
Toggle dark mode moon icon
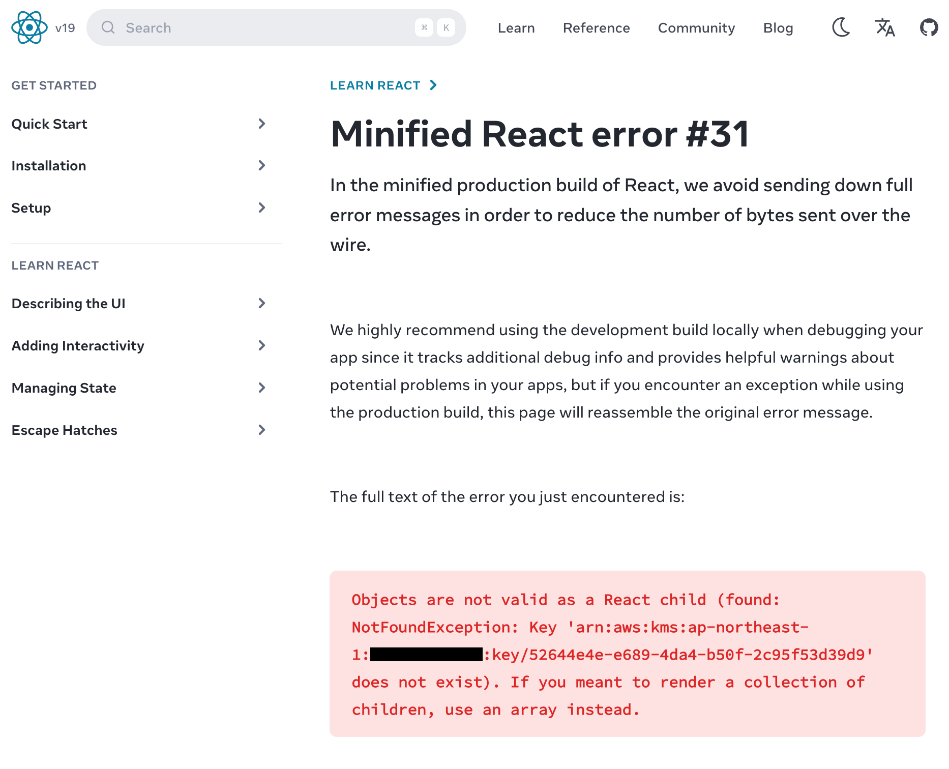pos(841,27)
